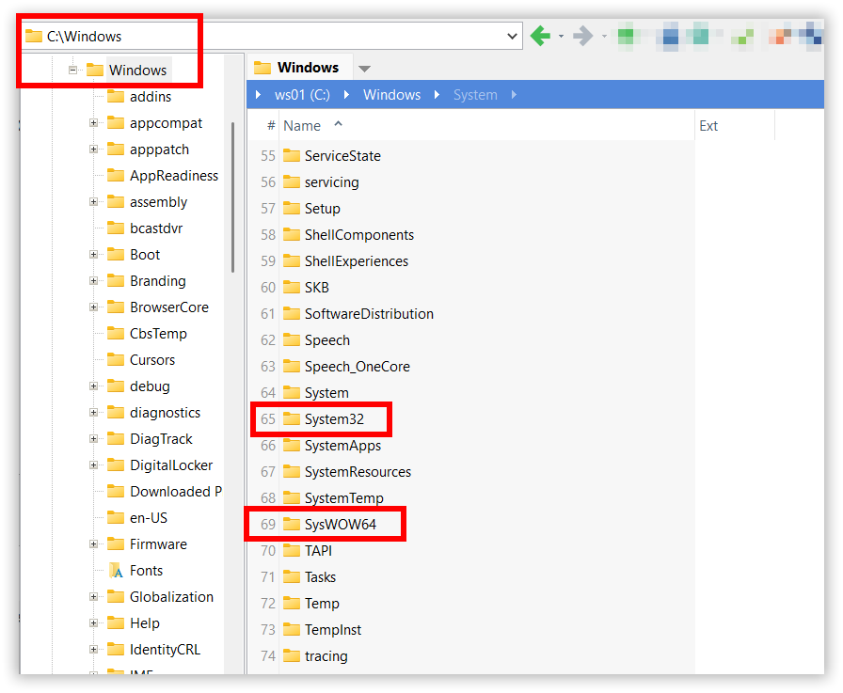Select the Setup folder
The height and width of the screenshot is (693, 843).
pos(322,209)
